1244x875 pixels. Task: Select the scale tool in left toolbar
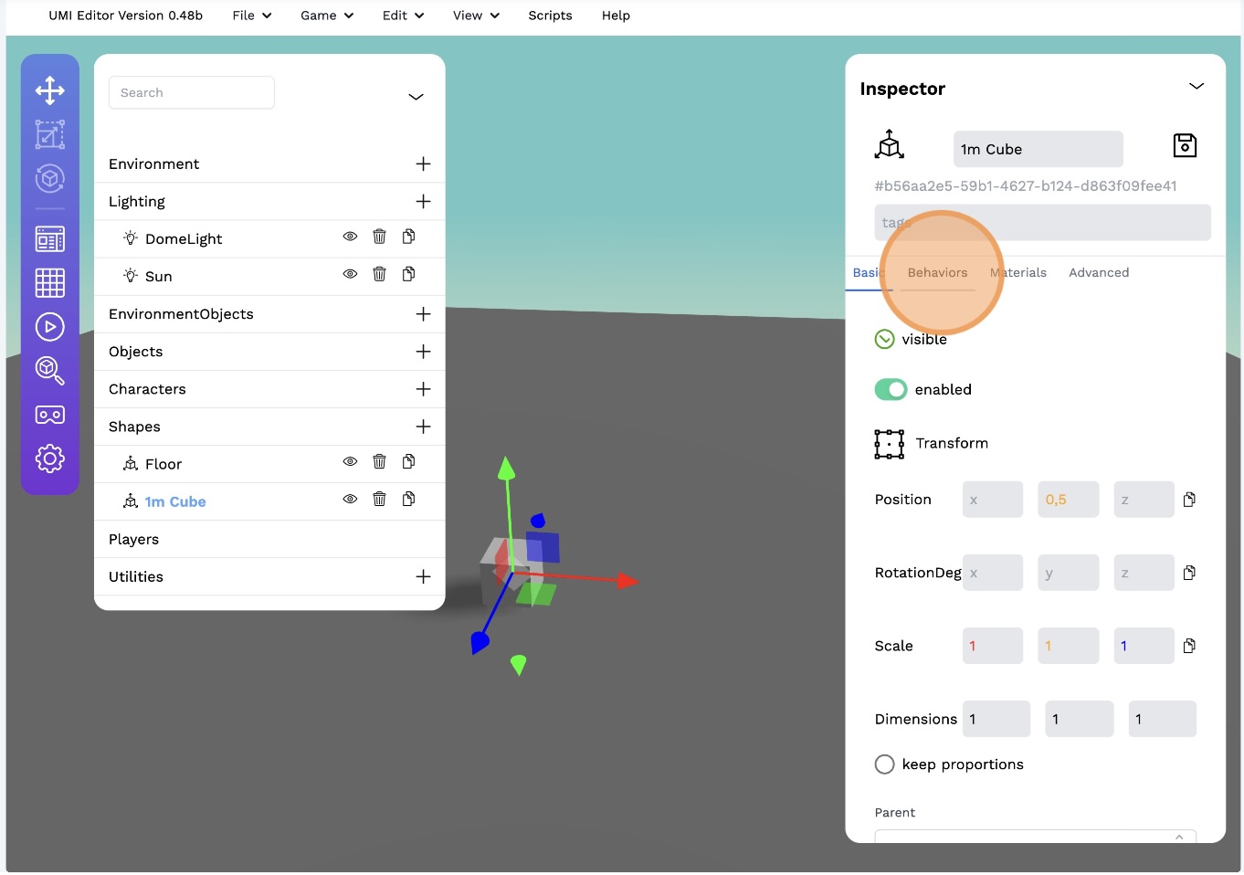pos(49,134)
